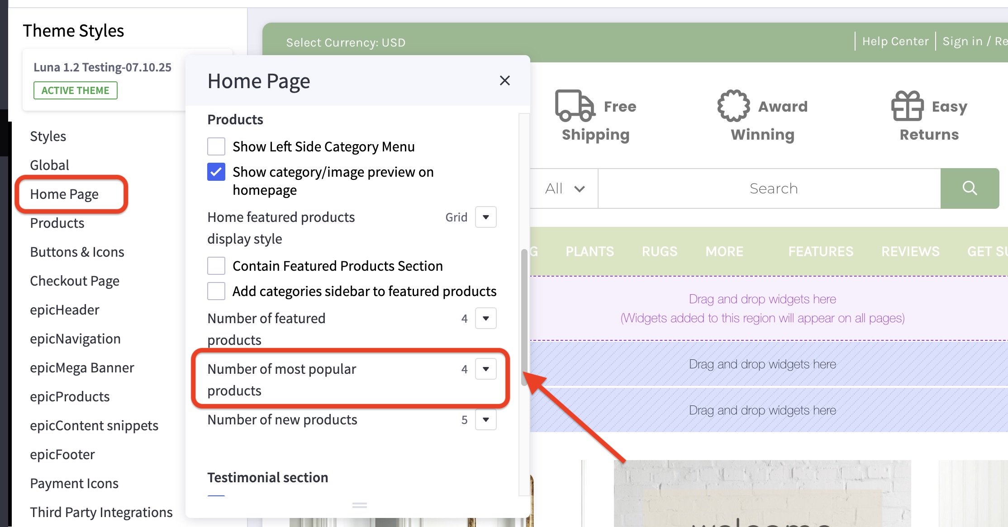Enable Show Left Side Category Menu

point(216,146)
